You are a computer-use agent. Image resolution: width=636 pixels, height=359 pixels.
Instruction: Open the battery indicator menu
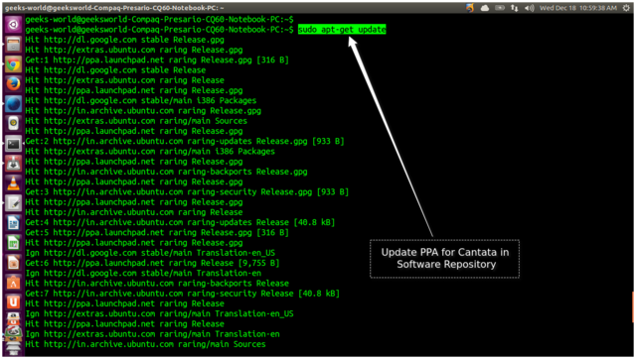click(x=500, y=8)
